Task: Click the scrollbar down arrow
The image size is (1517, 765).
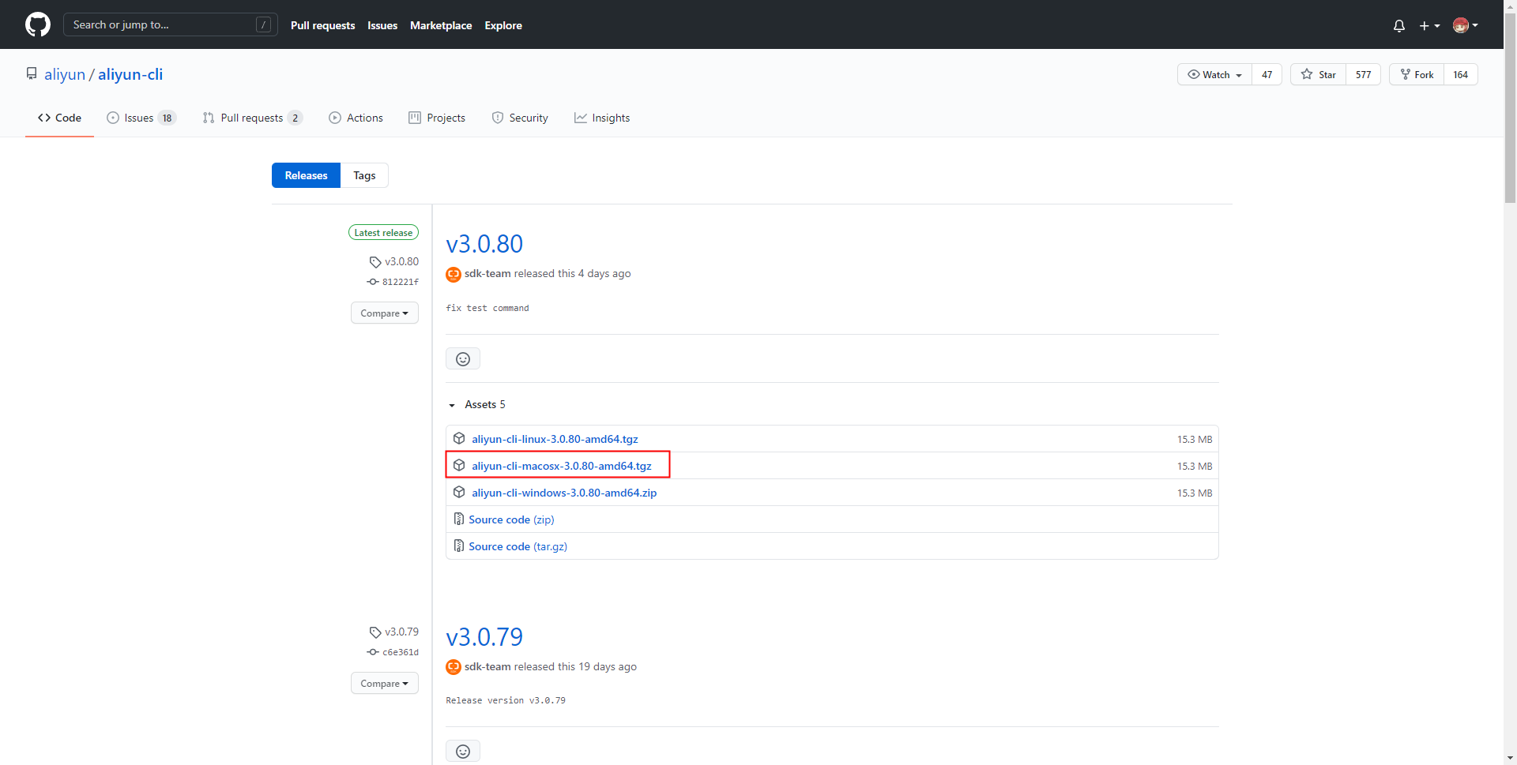Action: coord(1510,758)
